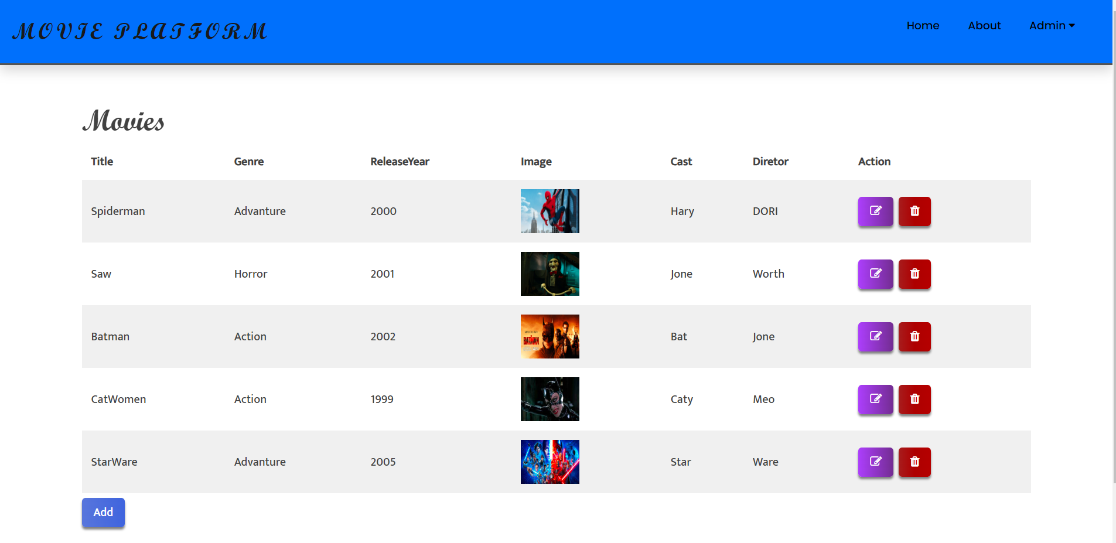1116x543 pixels.
Task: Open the edit icon for CatWomen
Action: [x=875, y=399]
